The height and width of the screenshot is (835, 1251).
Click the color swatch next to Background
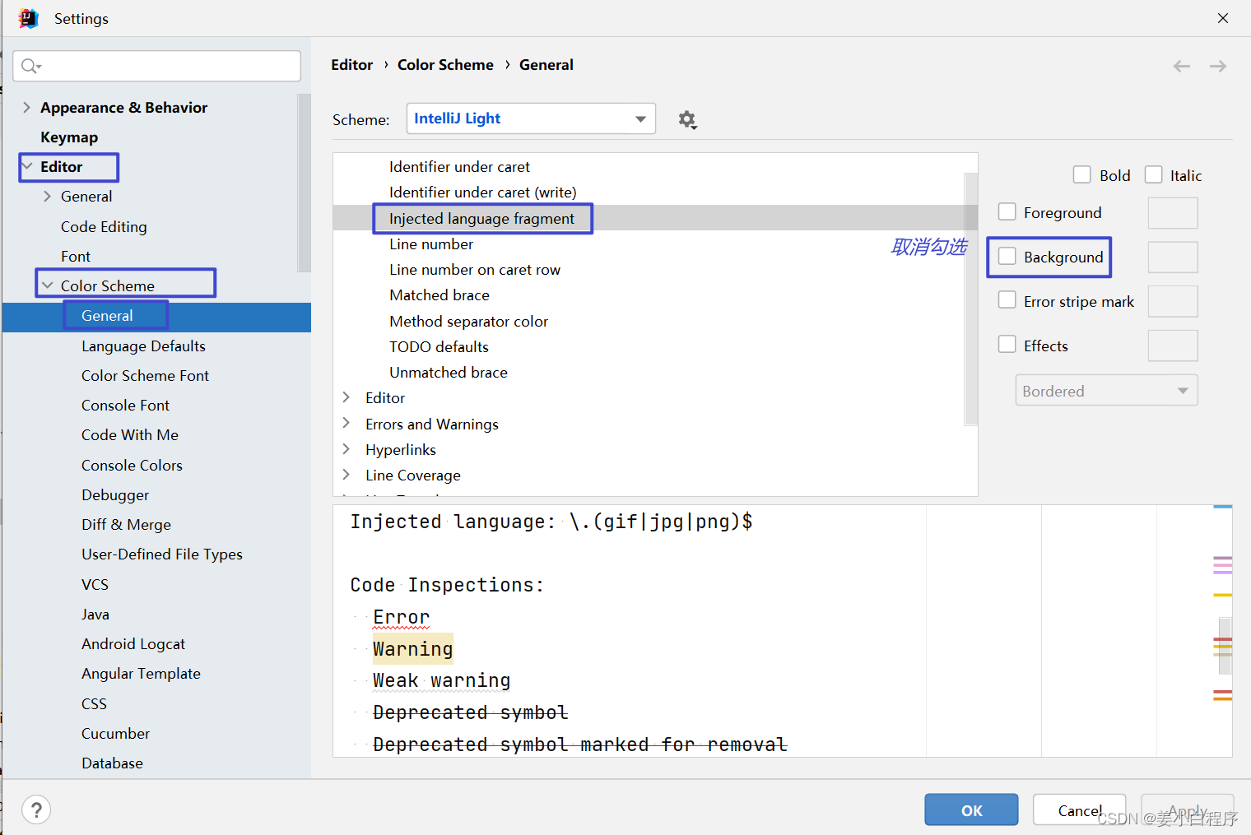click(1173, 257)
